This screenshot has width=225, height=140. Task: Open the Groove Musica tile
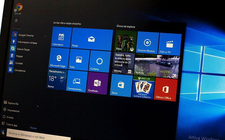[x=147, y=43]
